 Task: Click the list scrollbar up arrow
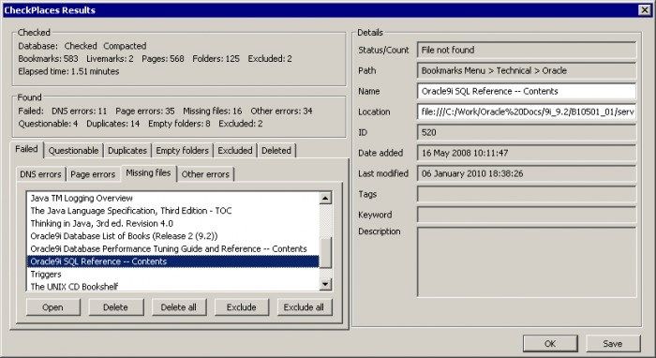(325, 199)
